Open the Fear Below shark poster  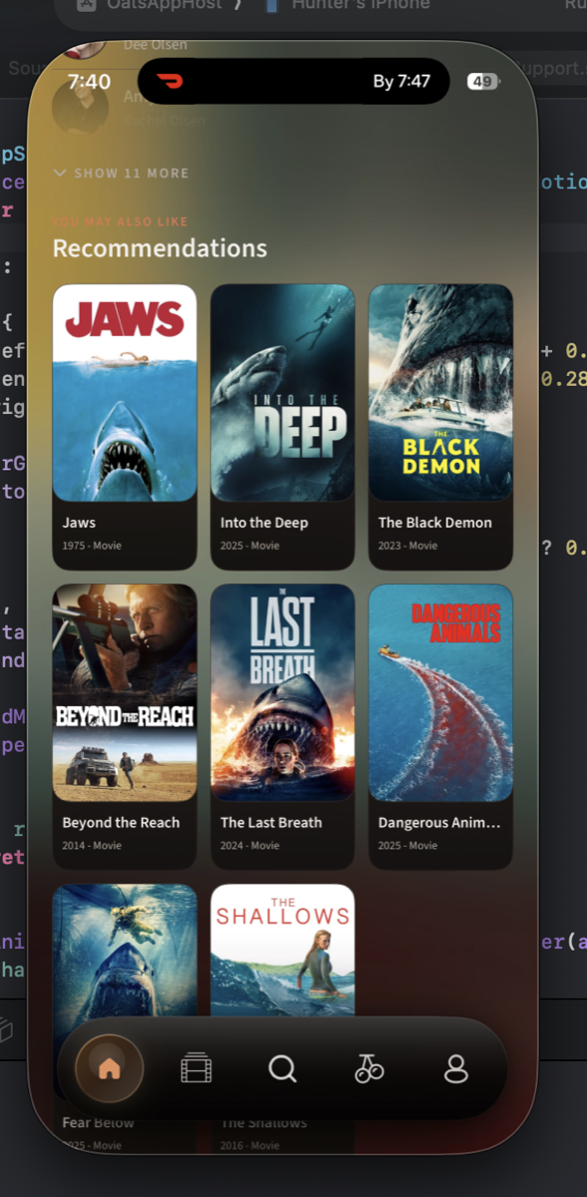point(125,950)
